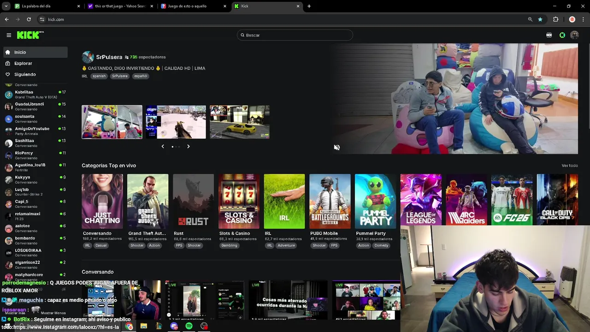Open Siguiendo in the Kick sidebar

(x=35, y=74)
